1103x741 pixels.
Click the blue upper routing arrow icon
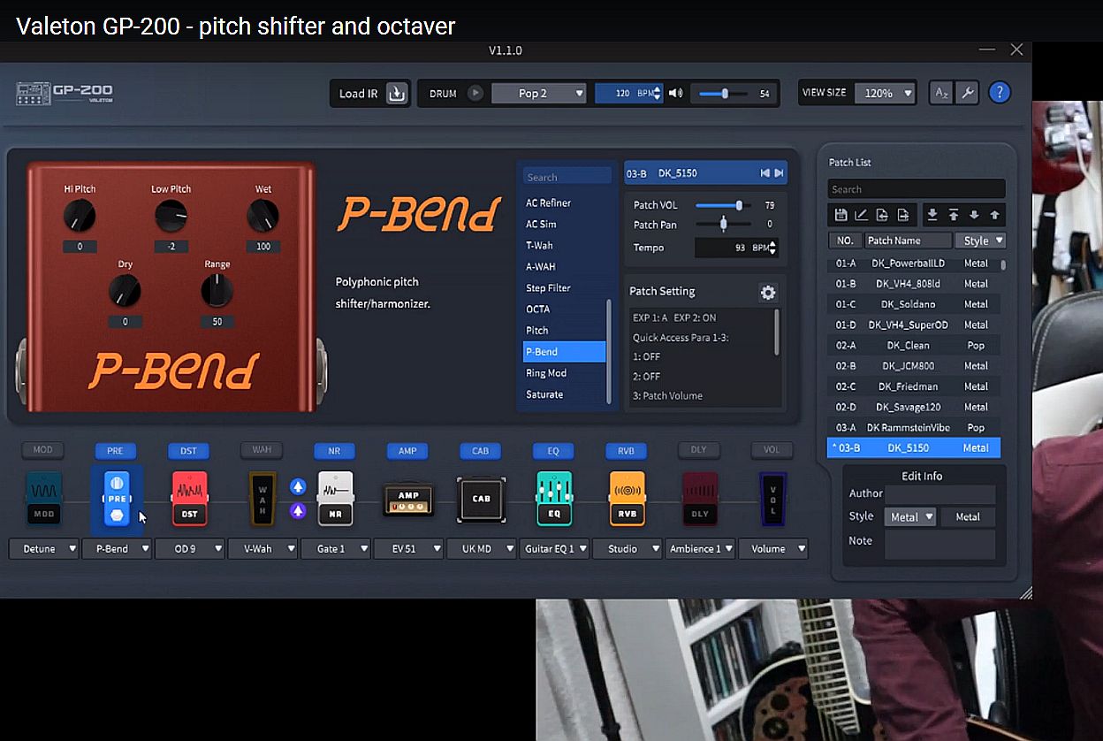(298, 486)
